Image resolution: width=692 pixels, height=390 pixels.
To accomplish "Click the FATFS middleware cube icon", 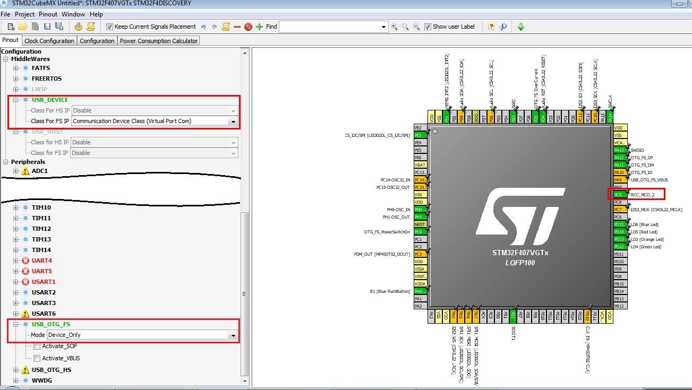I will coord(25,68).
